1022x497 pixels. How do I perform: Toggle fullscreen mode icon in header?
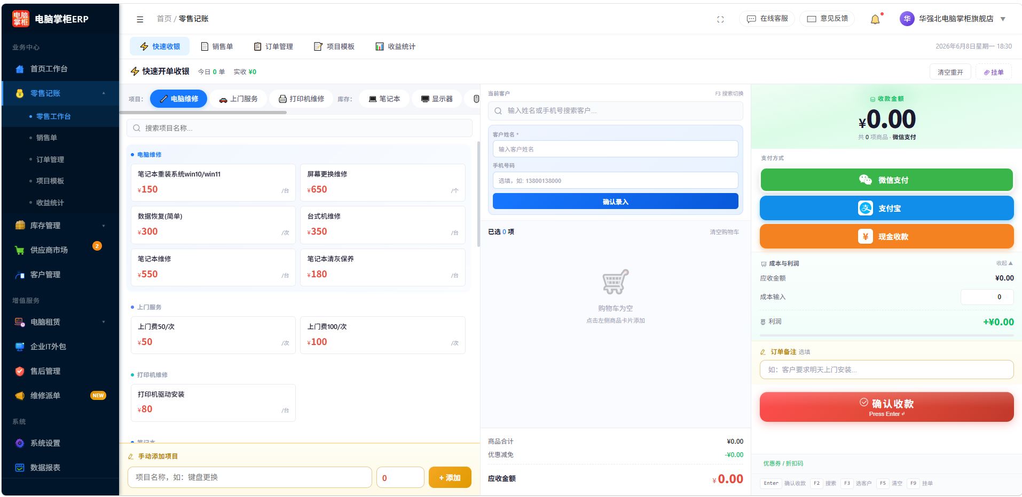coord(720,19)
